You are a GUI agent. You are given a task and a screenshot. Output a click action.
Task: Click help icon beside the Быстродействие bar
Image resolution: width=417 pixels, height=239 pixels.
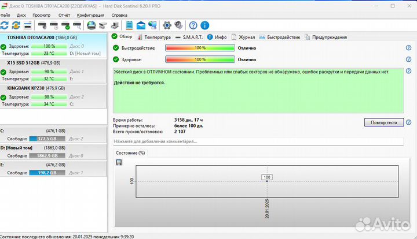409,48
